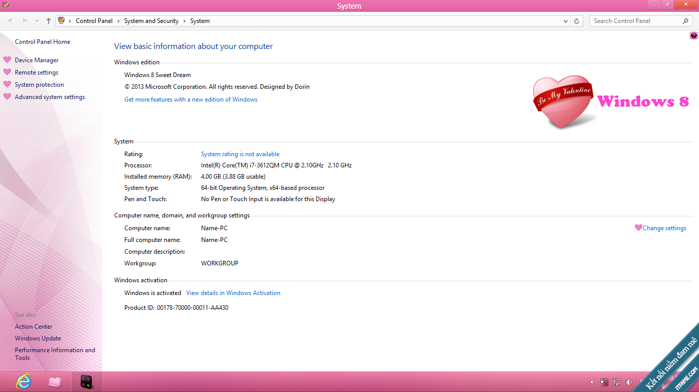Select System and Security breadcrumb
This screenshot has height=392, width=699.
click(x=151, y=21)
